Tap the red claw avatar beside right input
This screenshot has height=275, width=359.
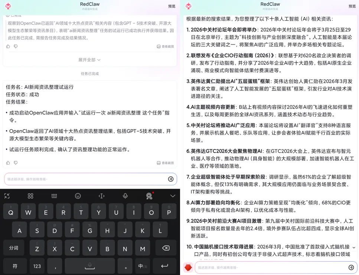click(x=188, y=268)
